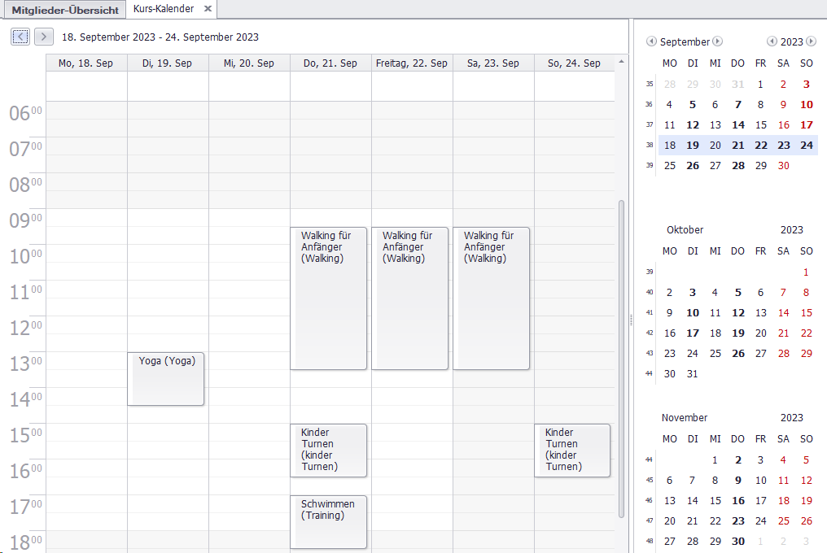Select the Kurs-Kalender tab
827x553 pixels.
[x=163, y=9]
